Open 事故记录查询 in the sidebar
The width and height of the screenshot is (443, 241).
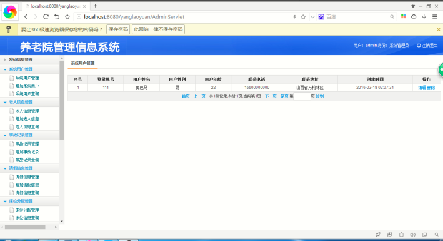pos(27,160)
